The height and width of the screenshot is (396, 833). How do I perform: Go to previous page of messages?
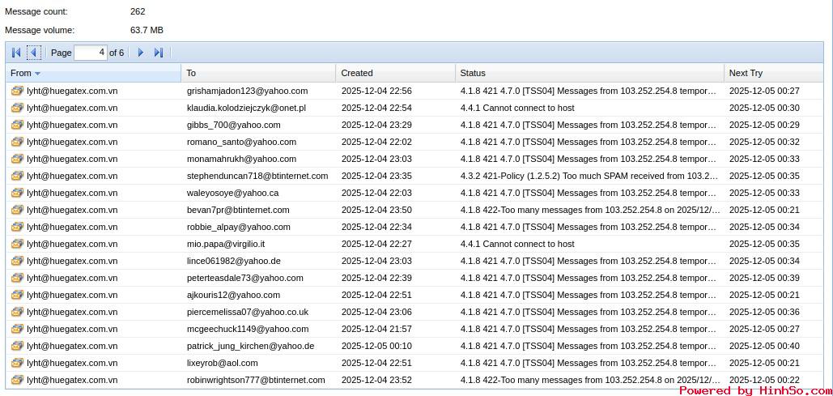[x=34, y=53]
